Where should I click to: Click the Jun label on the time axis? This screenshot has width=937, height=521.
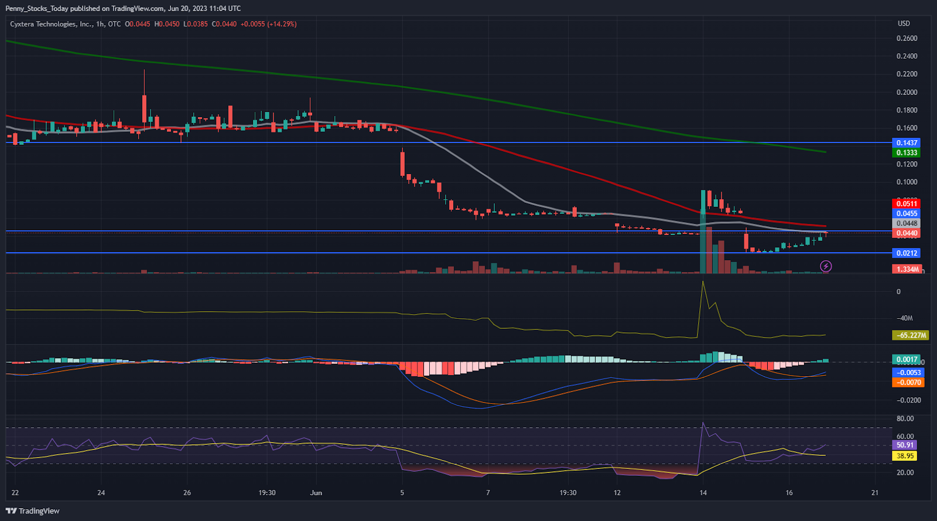[316, 493]
